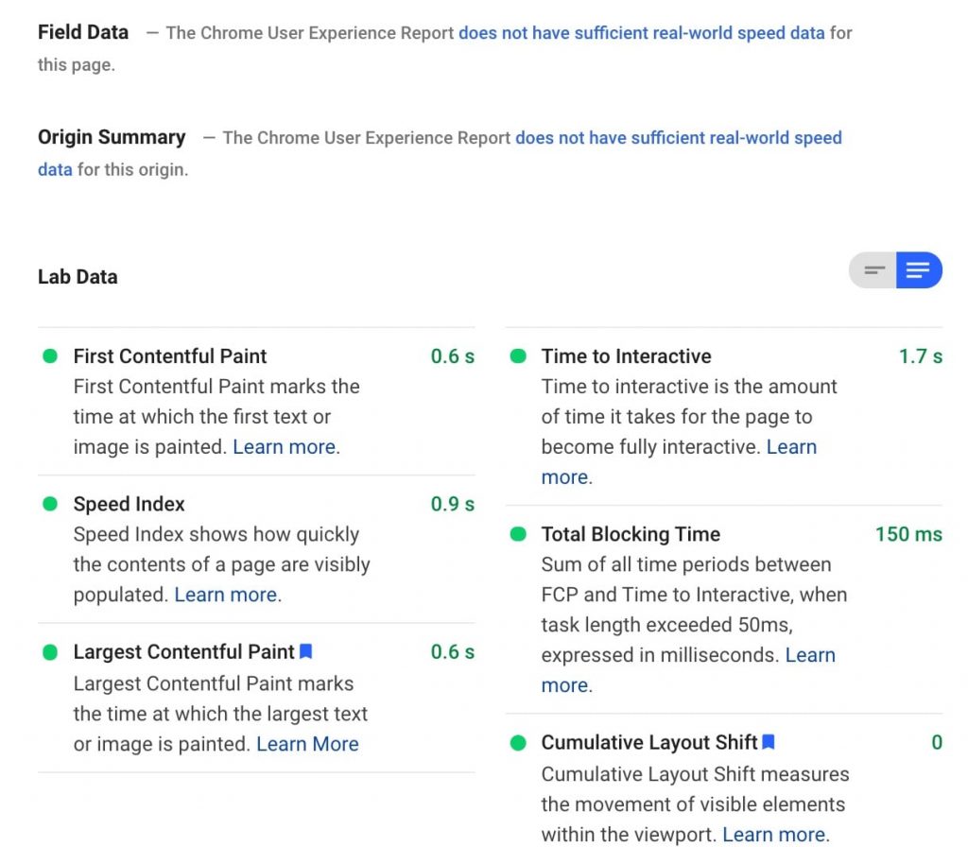This screenshot has height=847, width=968.
Task: Switch to the condensed Lab Data view
Action: pyautogui.click(x=872, y=269)
